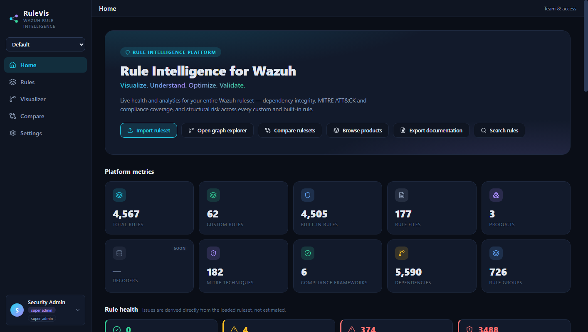This screenshot has width=588, height=332.
Task: Click the super admin role badge
Action: (x=42, y=310)
